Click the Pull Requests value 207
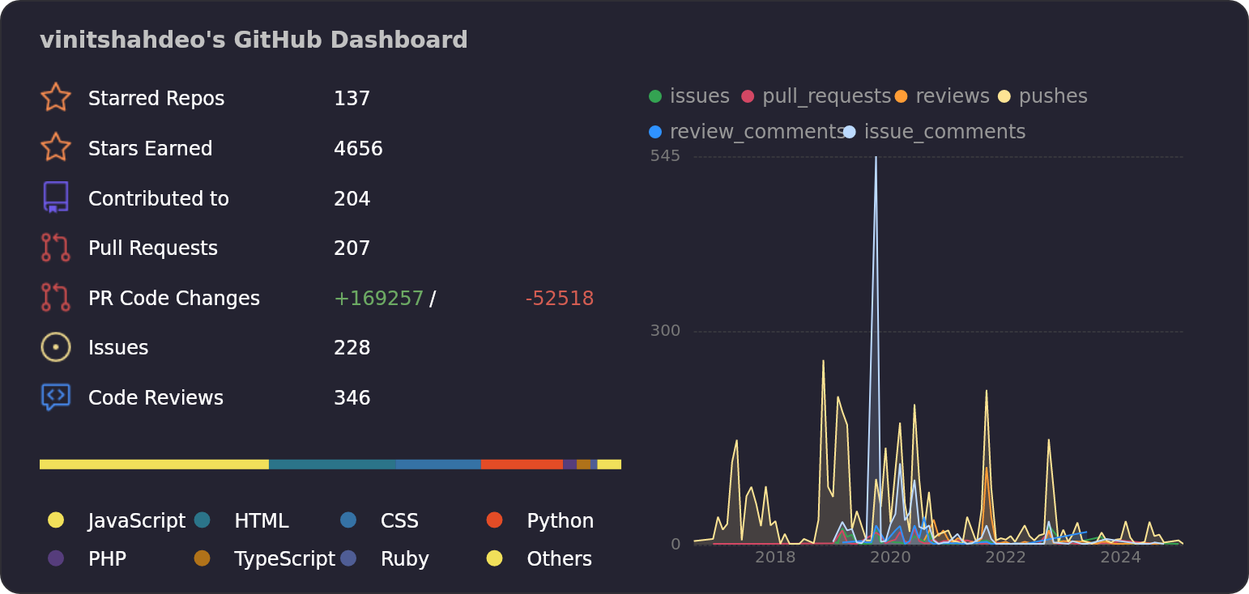 [352, 248]
